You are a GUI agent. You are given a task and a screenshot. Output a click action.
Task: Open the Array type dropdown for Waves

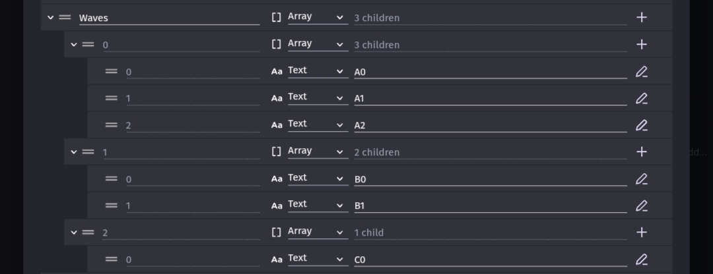point(318,17)
